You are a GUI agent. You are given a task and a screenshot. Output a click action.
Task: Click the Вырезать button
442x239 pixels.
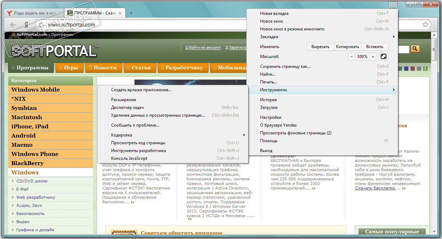pos(320,47)
